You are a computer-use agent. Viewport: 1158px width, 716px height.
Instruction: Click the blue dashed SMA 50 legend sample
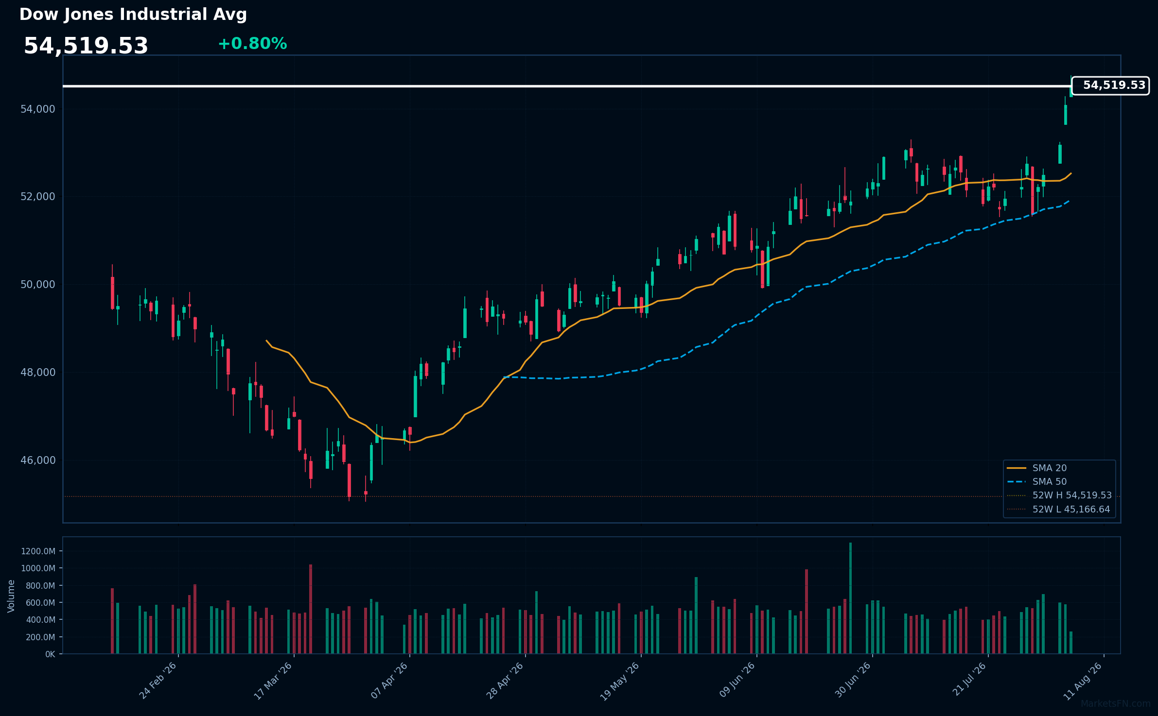pos(1017,482)
